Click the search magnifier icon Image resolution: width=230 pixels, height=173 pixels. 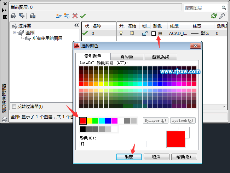coord(224,8)
